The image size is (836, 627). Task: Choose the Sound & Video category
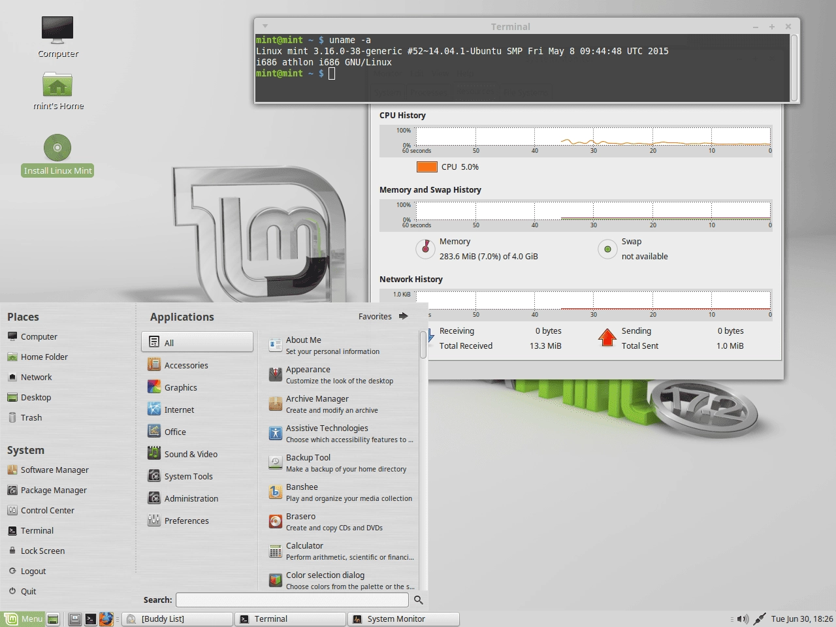tap(197, 454)
